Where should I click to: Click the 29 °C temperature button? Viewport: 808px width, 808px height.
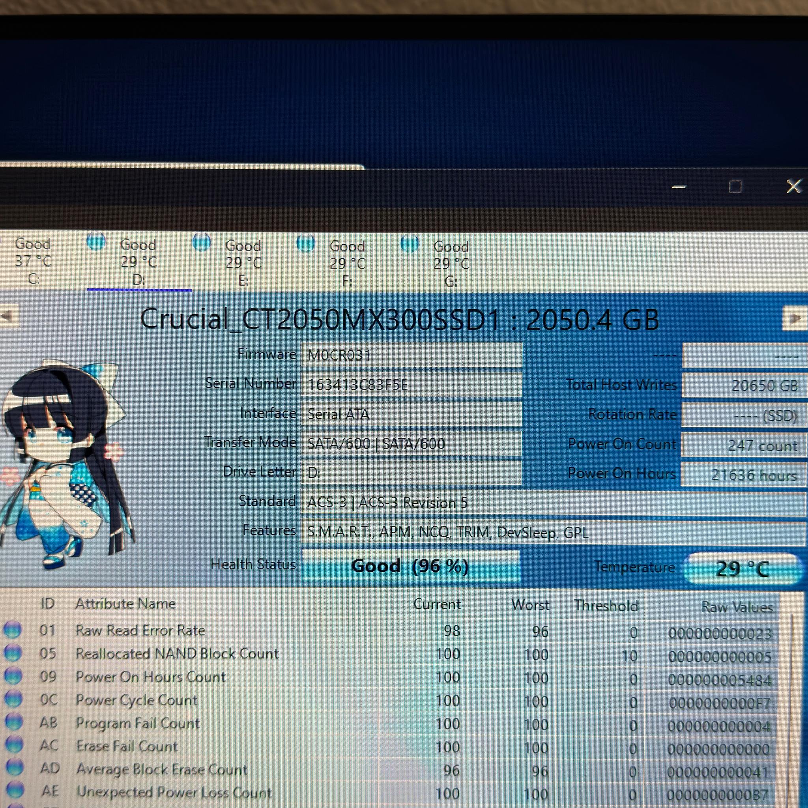click(x=743, y=569)
